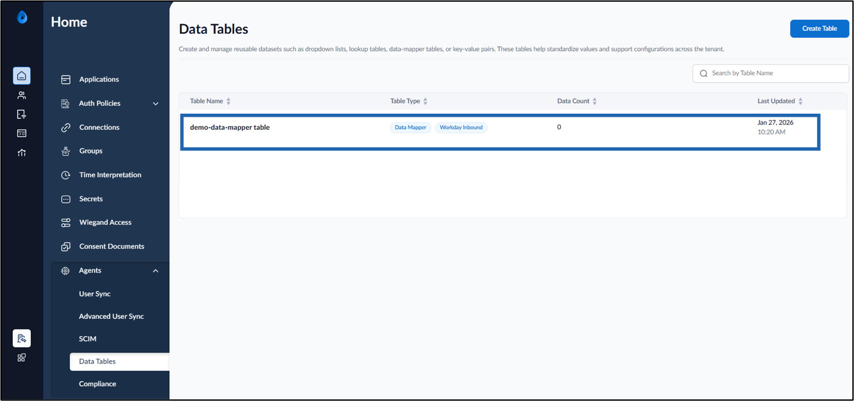The width and height of the screenshot is (854, 401).
Task: Click the Create Table button
Action: click(819, 28)
